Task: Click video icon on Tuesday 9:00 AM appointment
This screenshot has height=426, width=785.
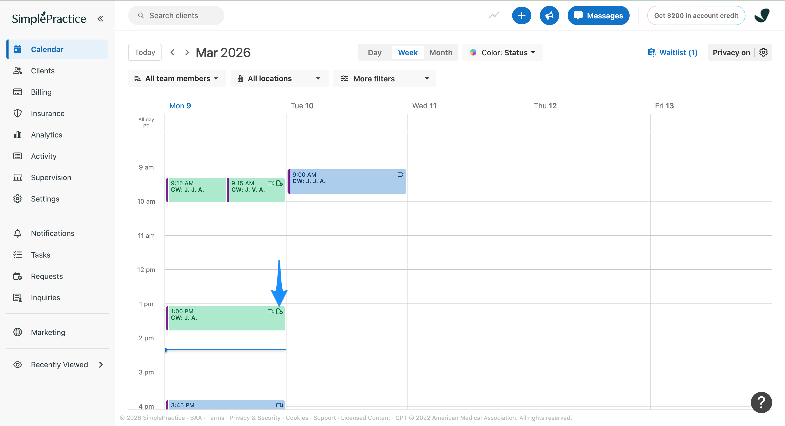Action: [x=401, y=175]
